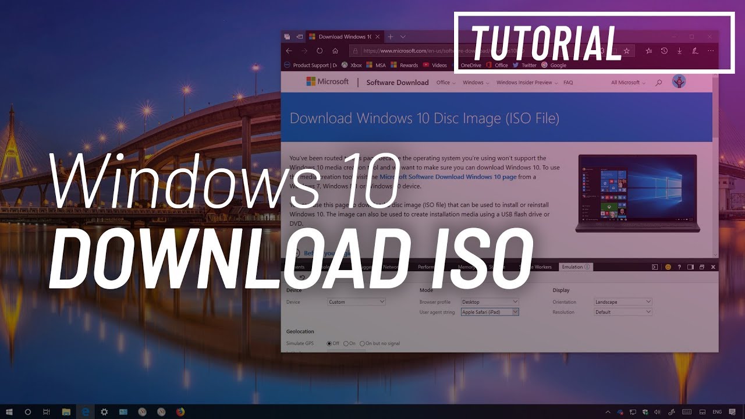Close the Download Windows 10 tab
This screenshot has width=745, height=419.
377,37
